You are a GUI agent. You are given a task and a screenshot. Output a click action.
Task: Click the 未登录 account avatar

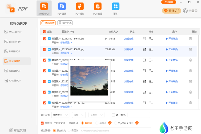coord(185,11)
